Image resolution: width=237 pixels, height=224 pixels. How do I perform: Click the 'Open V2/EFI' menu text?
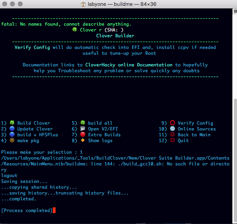(103, 129)
